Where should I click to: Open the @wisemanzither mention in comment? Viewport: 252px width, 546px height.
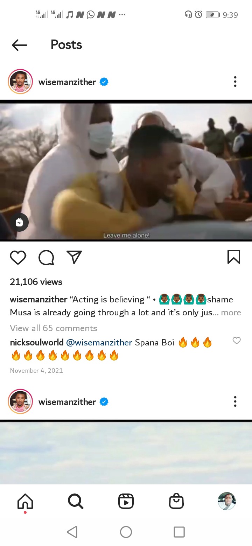pos(99,343)
